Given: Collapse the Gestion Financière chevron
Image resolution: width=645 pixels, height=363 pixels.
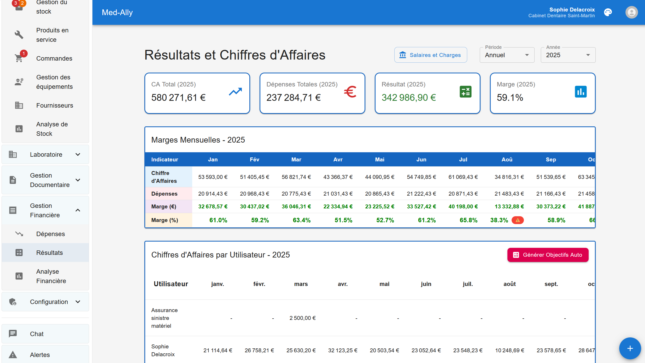Looking at the screenshot, I should (78, 210).
